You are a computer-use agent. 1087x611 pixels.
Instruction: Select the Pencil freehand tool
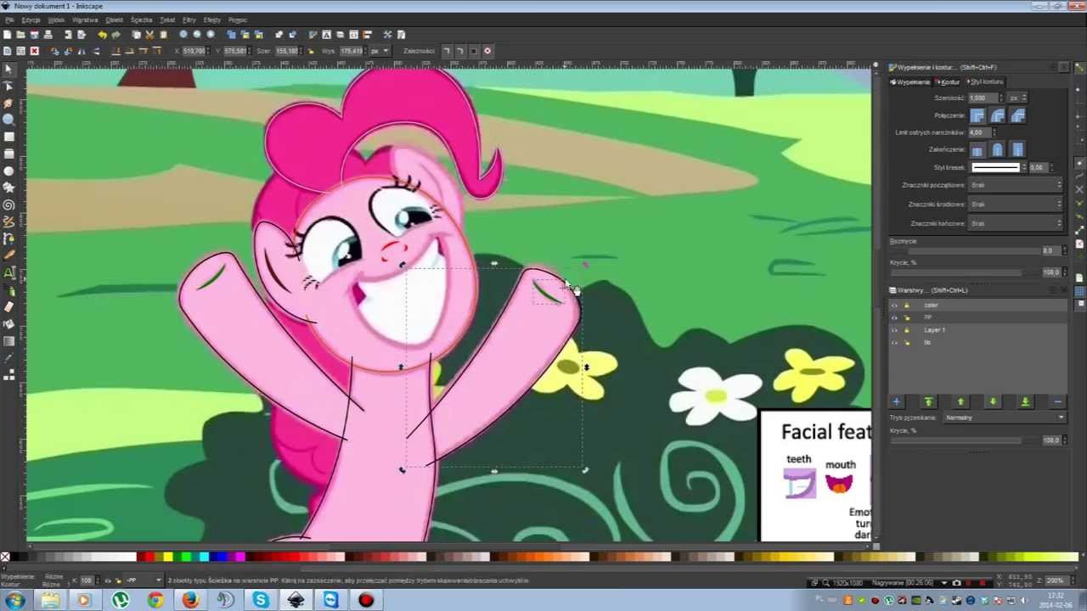click(8, 221)
